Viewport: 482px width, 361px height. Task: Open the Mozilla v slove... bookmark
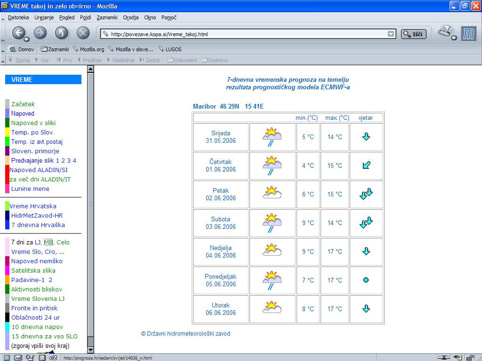tap(131, 49)
